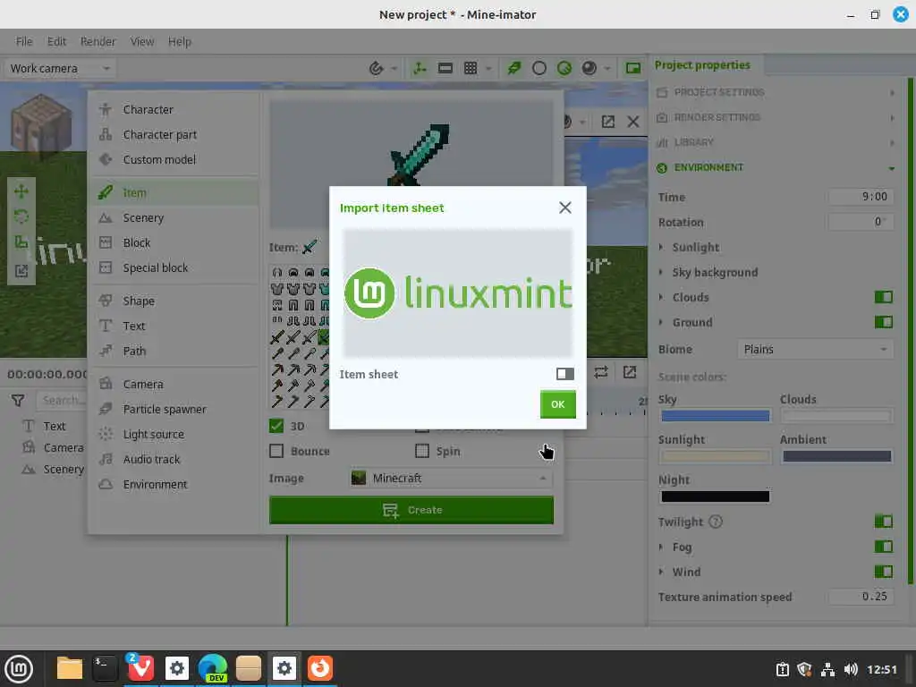
Task: Open the Work camera dropdown
Action: (60, 68)
